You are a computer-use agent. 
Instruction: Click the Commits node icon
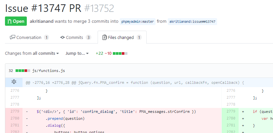click(x=63, y=37)
